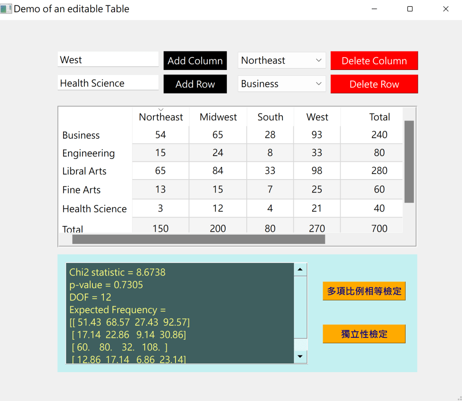Click the sort arrow above Northeast header
Viewport: 462px width, 401px height.
(161, 110)
